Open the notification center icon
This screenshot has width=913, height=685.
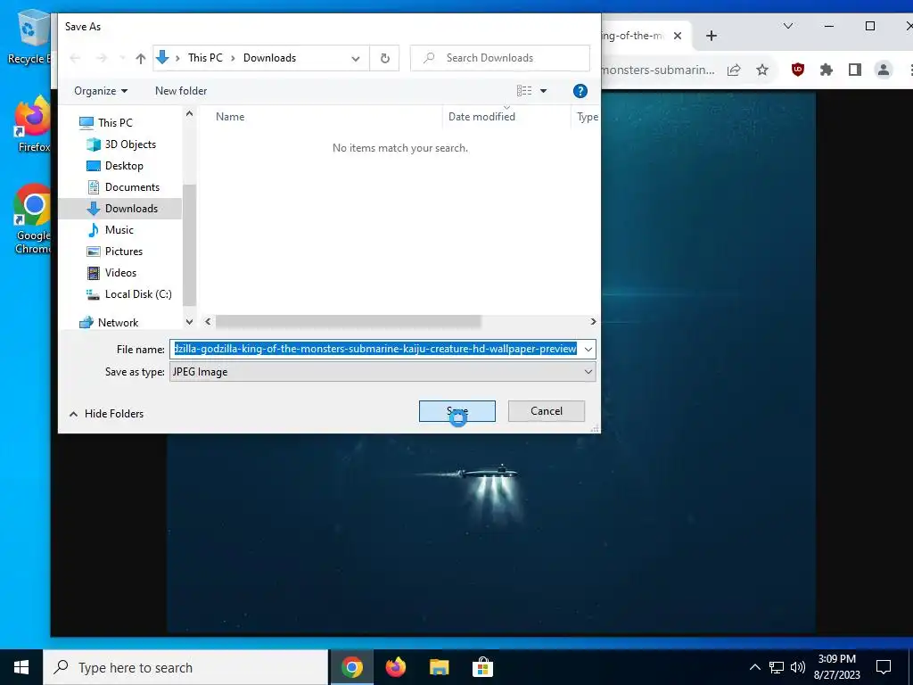[x=884, y=667]
